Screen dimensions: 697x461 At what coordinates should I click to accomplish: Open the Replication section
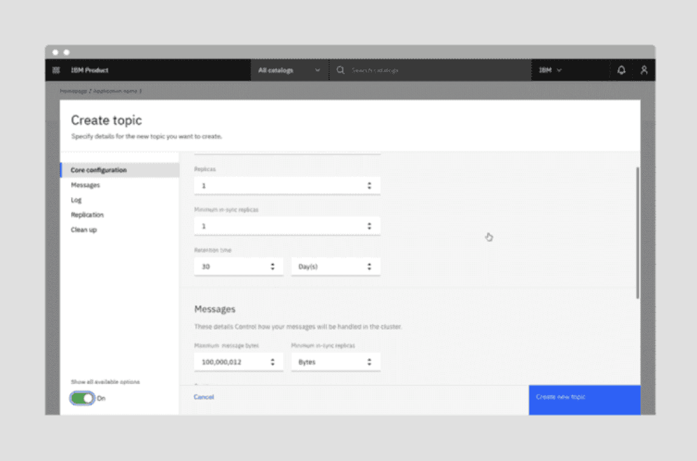(x=87, y=215)
